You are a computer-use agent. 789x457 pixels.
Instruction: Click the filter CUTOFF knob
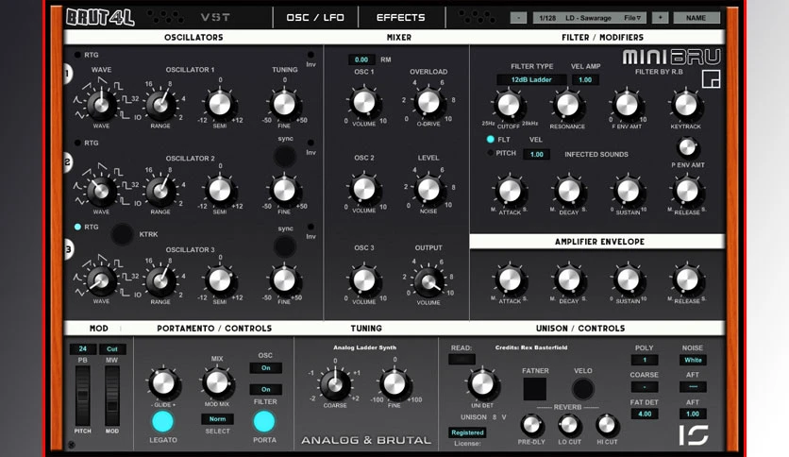508,105
